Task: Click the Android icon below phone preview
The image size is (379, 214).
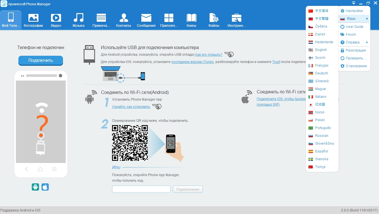Action: [35, 187]
